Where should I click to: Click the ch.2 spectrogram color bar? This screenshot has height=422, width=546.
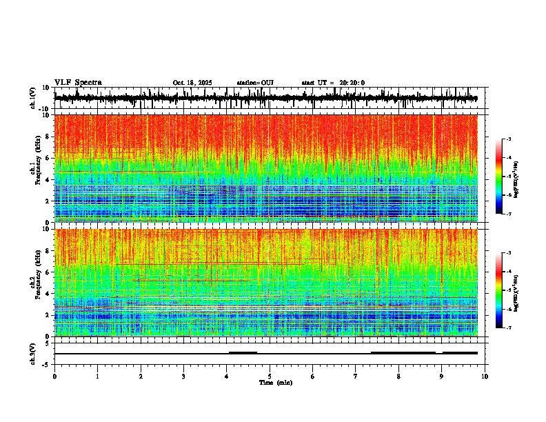click(x=498, y=290)
